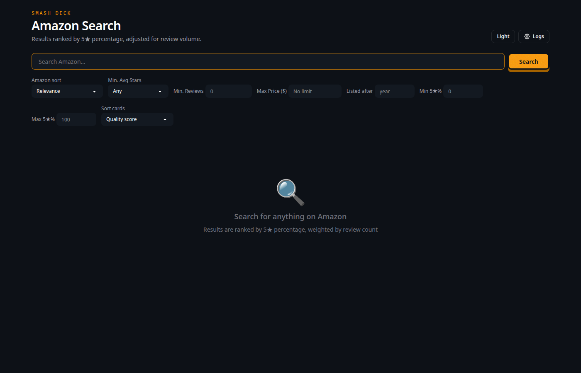Click the 'Results ranked by 5★ percentage' subtitle
The image size is (581, 373).
click(117, 39)
